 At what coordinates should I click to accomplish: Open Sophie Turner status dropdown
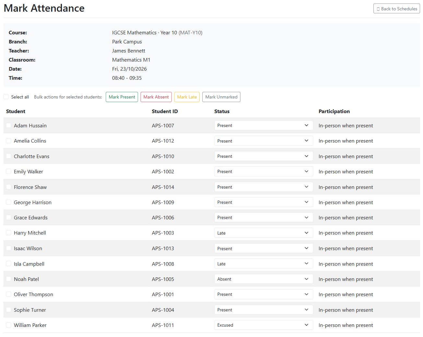tap(264, 310)
